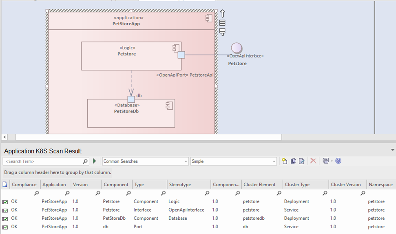The width and height of the screenshot is (396, 234).
Task: Click the Database stereotype cell
Action: tap(178, 218)
